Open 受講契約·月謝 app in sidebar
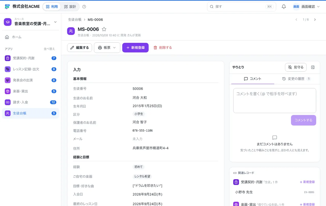 [x=31, y=58]
